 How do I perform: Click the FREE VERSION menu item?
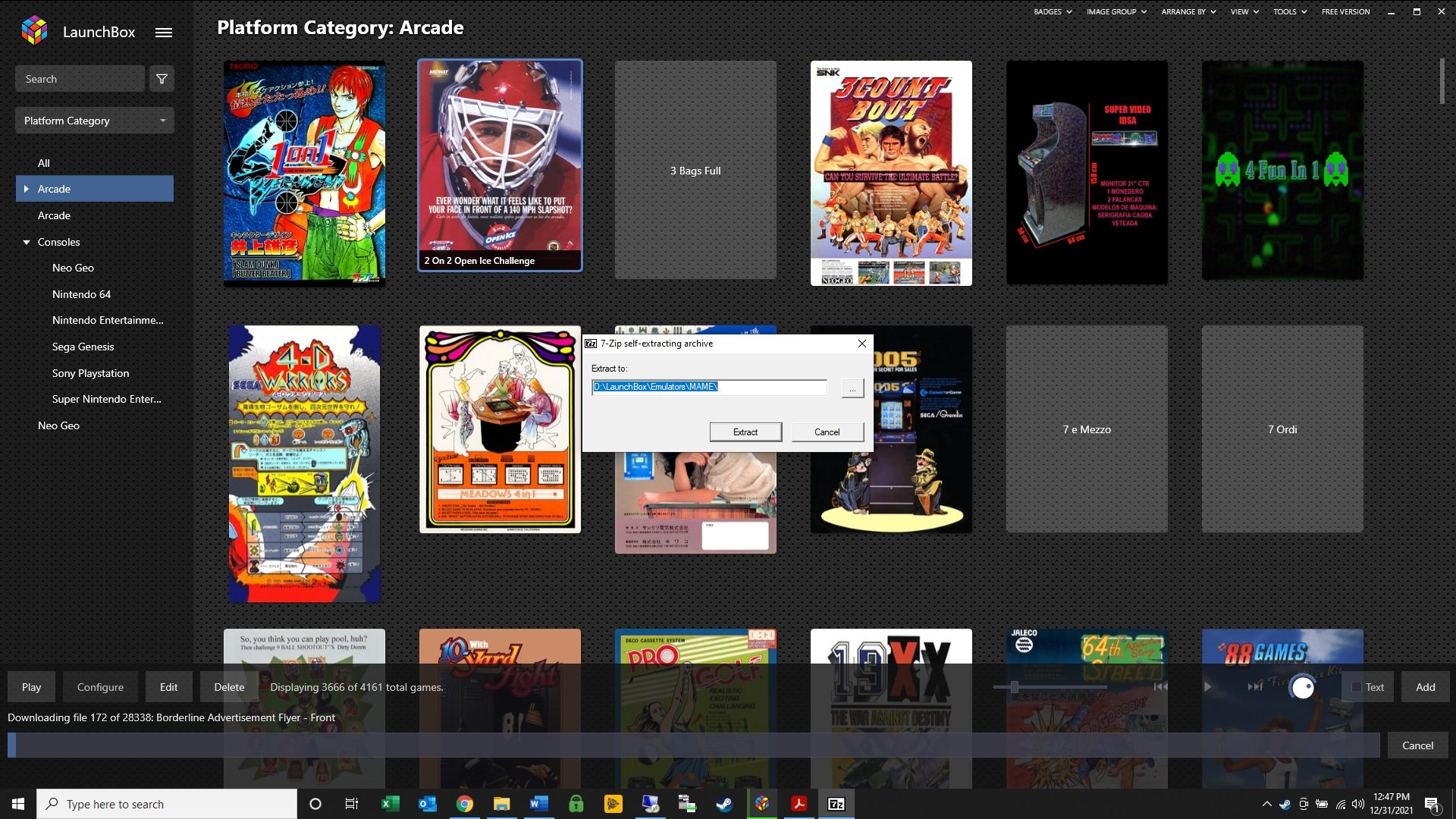[x=1345, y=11]
